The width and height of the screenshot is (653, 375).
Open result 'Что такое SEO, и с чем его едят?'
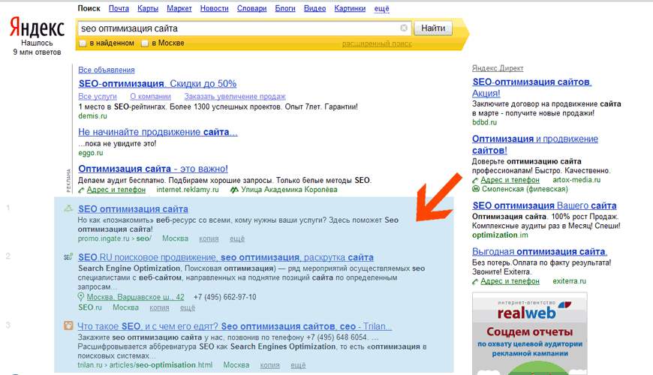point(234,326)
